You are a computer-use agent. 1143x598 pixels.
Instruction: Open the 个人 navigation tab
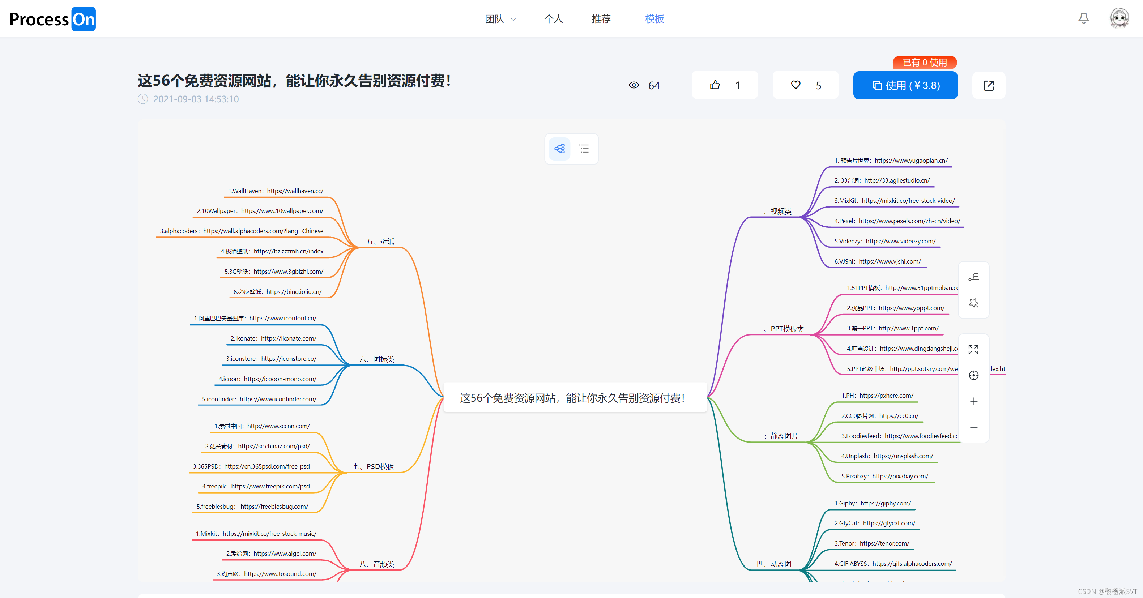point(553,19)
